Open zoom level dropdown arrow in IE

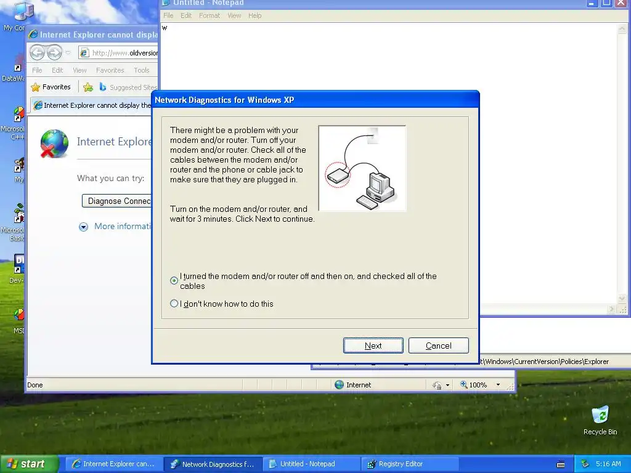pos(498,385)
